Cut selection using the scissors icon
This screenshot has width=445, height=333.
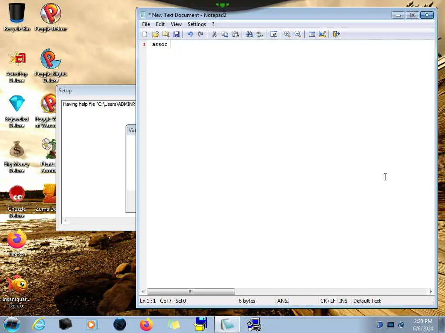214,34
